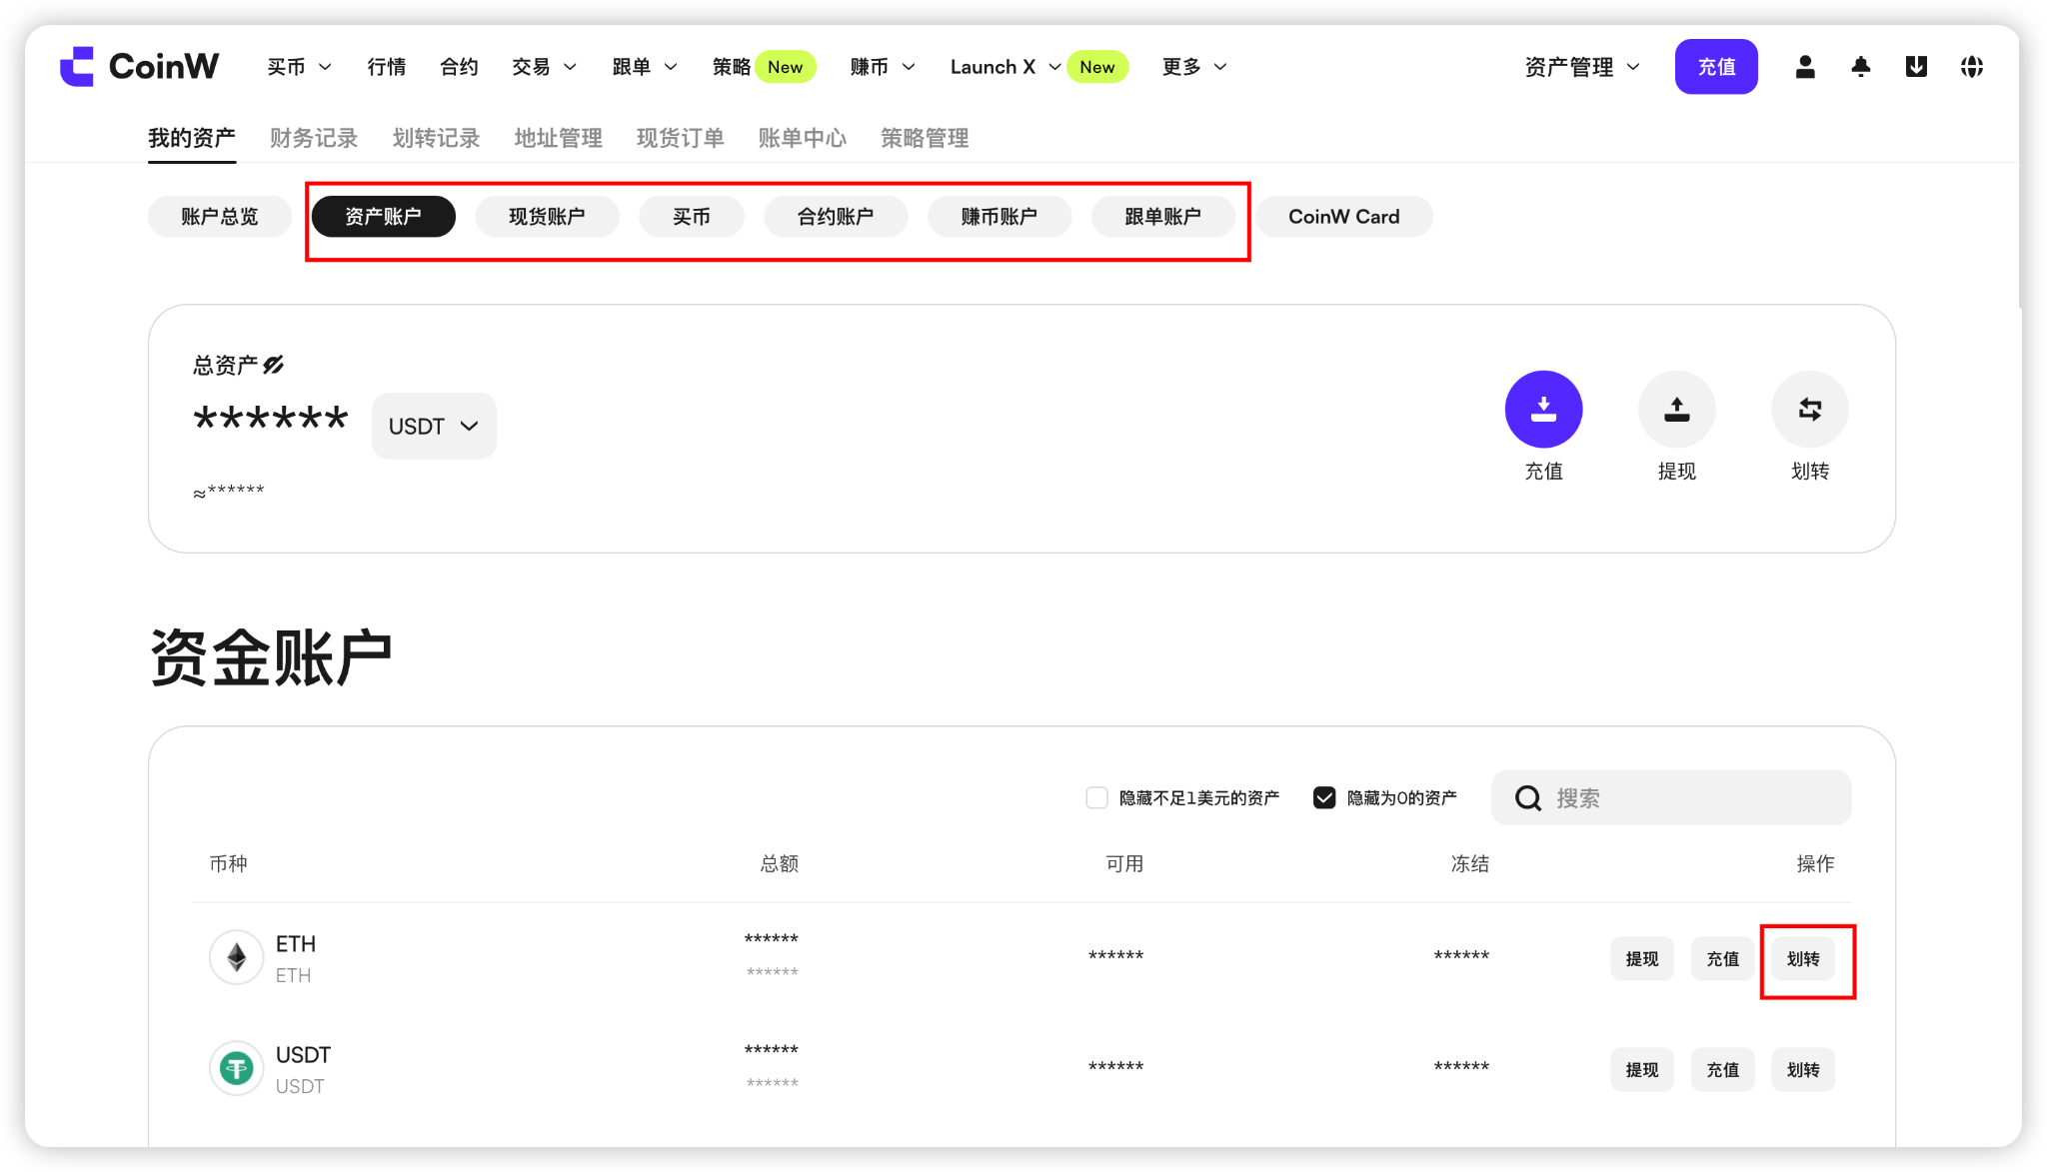This screenshot has width=2047, height=1172.
Task: Click the USDT coin icon
Action: pos(237,1068)
